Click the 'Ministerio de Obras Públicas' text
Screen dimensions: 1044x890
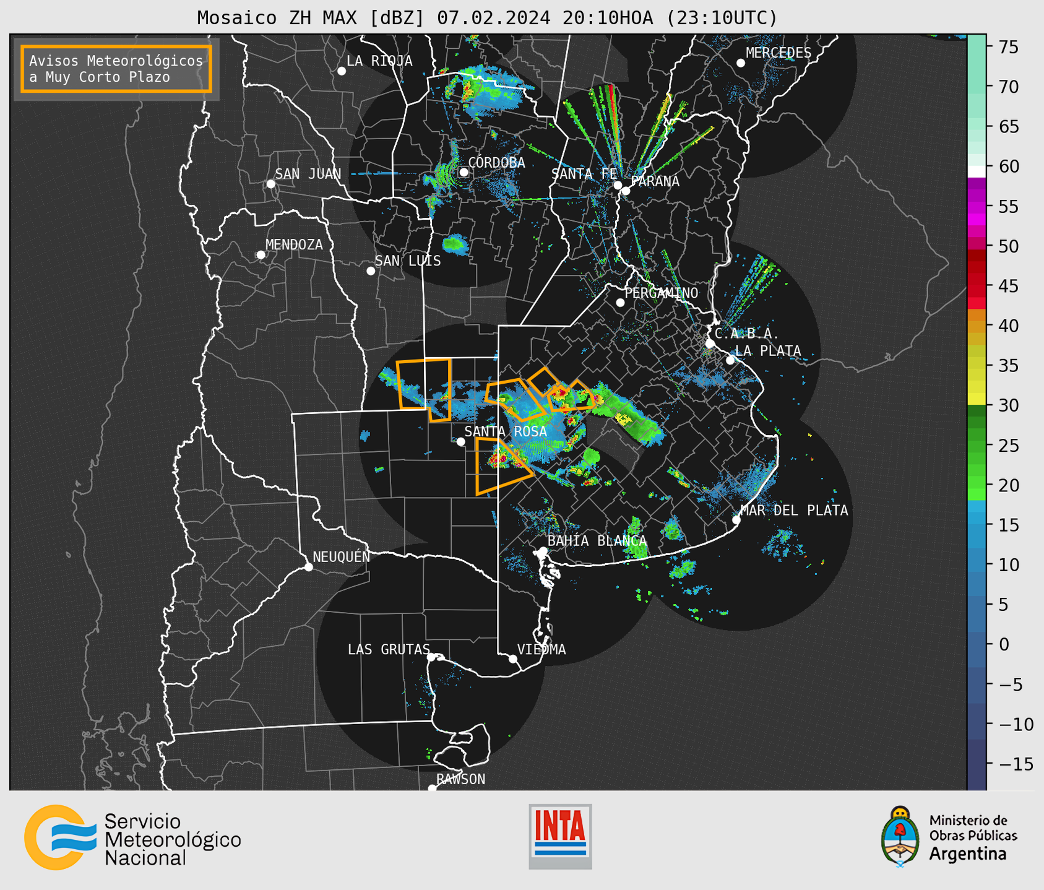click(973, 828)
